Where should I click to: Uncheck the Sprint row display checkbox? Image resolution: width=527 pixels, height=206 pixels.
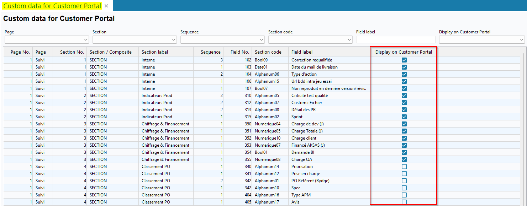(404, 117)
